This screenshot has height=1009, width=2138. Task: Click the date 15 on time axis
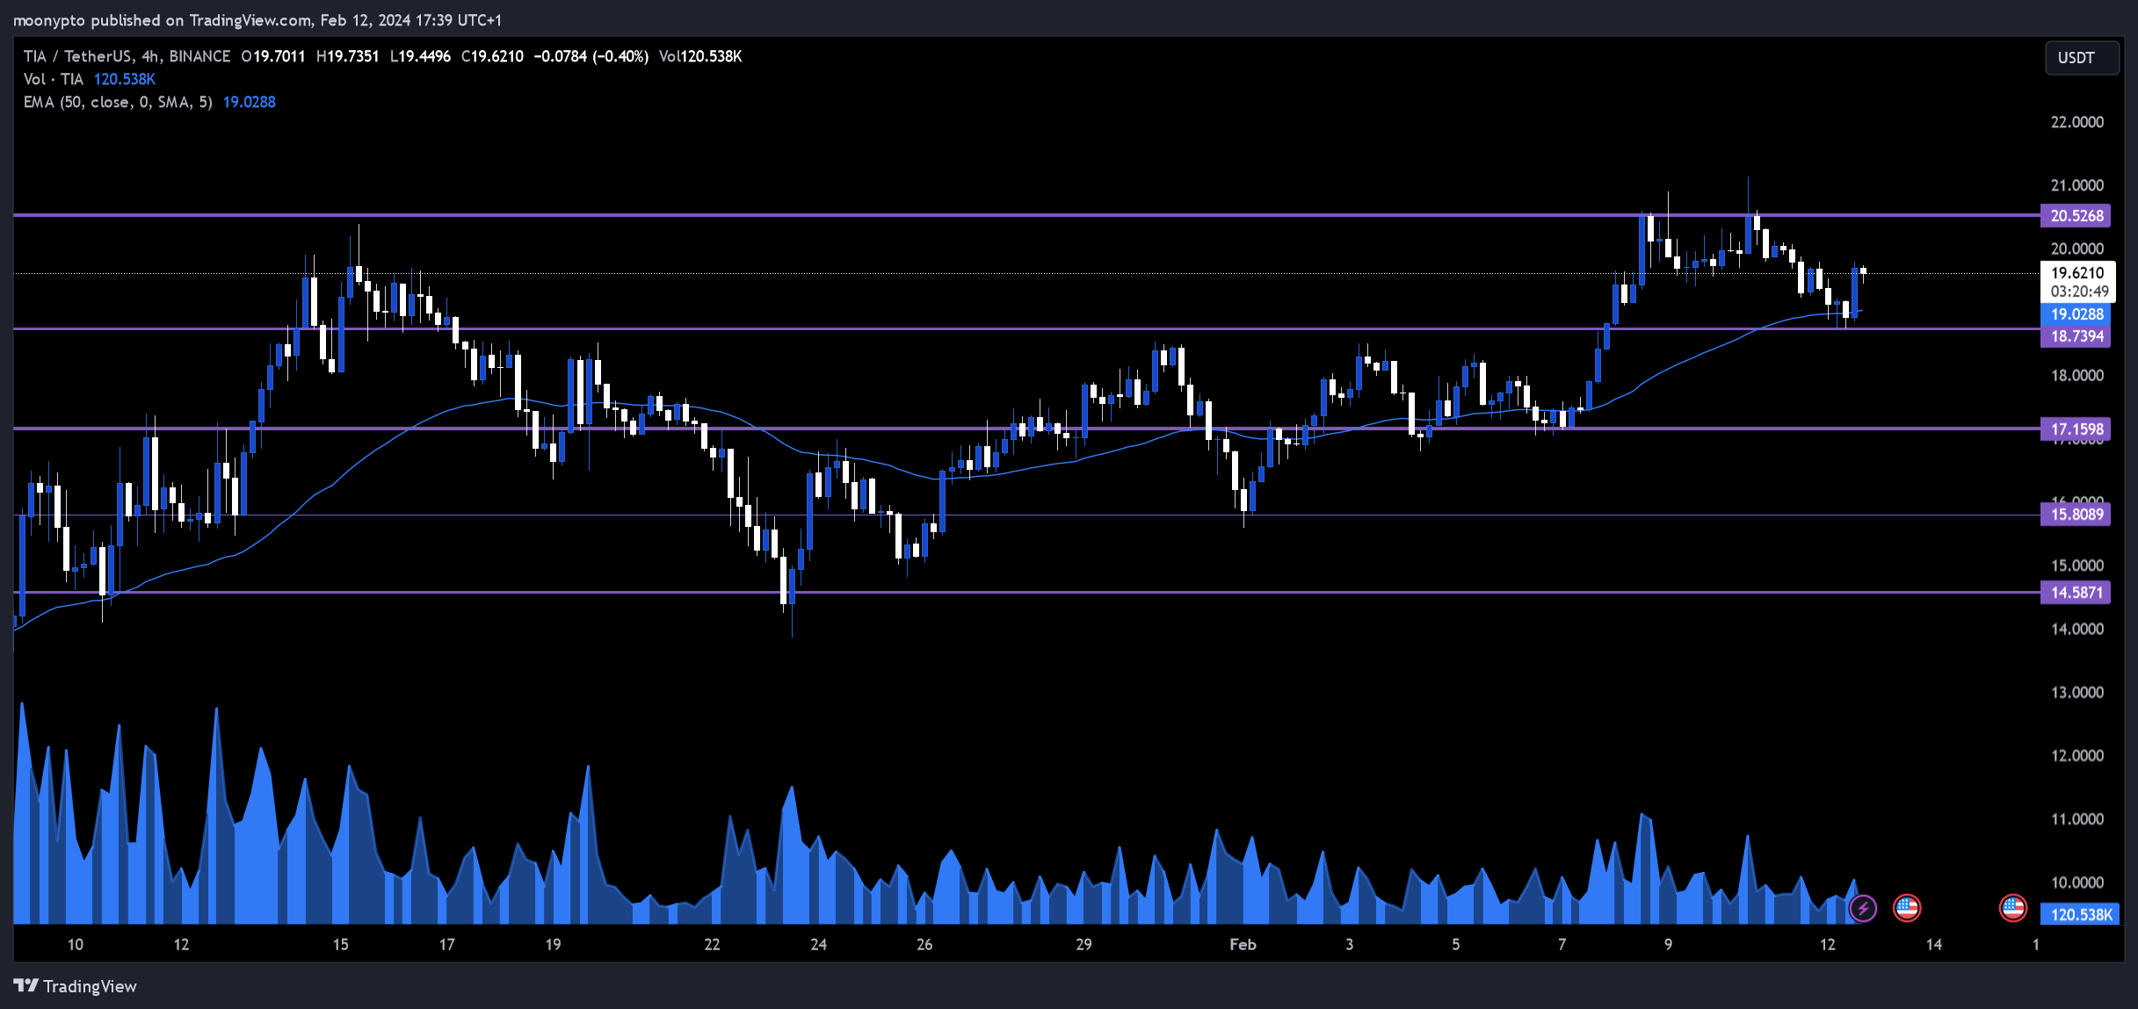click(340, 945)
